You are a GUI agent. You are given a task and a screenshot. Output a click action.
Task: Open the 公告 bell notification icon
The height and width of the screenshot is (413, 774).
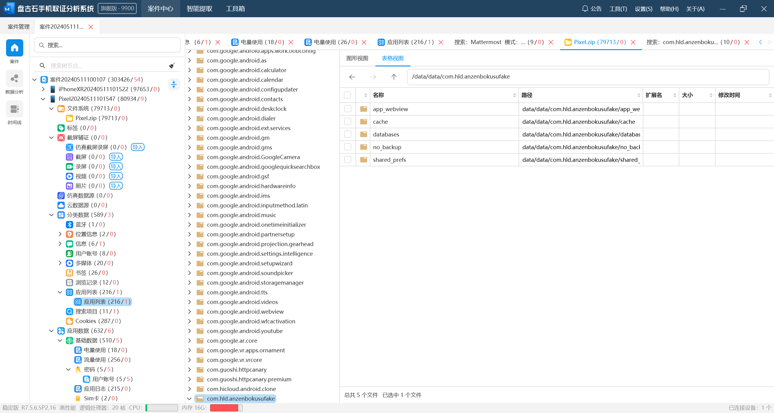coord(585,8)
